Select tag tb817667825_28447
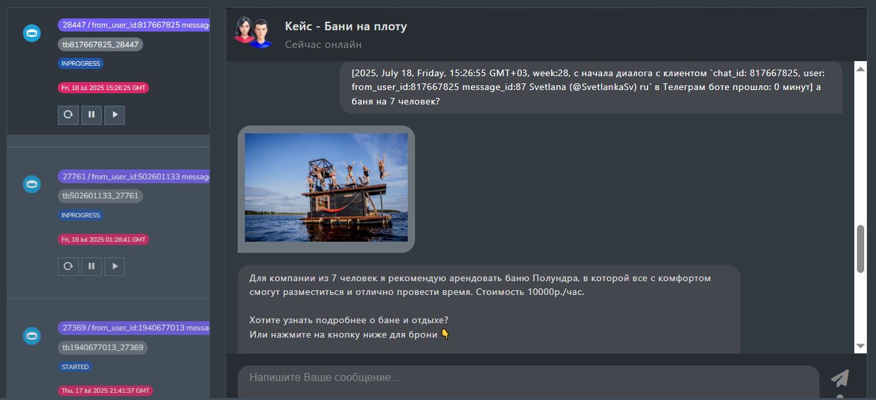Image resolution: width=876 pixels, height=400 pixels. pos(100,45)
